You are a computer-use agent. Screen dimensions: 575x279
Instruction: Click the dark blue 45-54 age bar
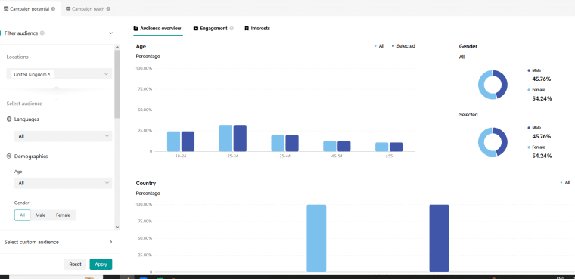tap(344, 146)
